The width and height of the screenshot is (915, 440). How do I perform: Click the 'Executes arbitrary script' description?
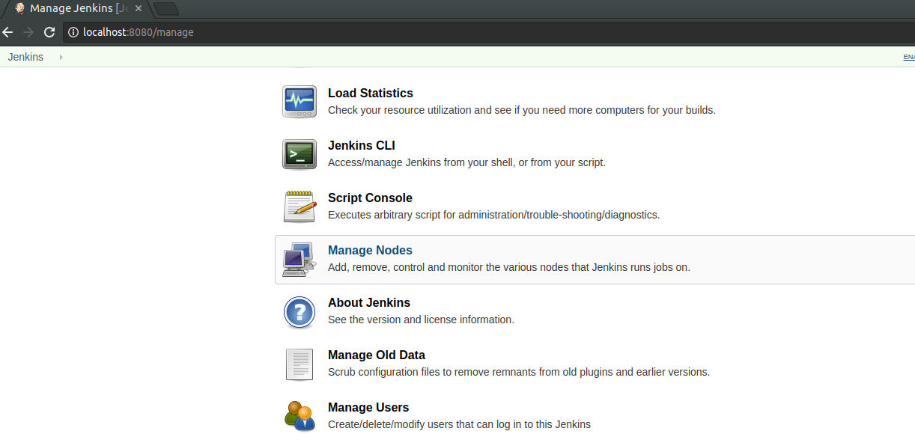pos(494,215)
